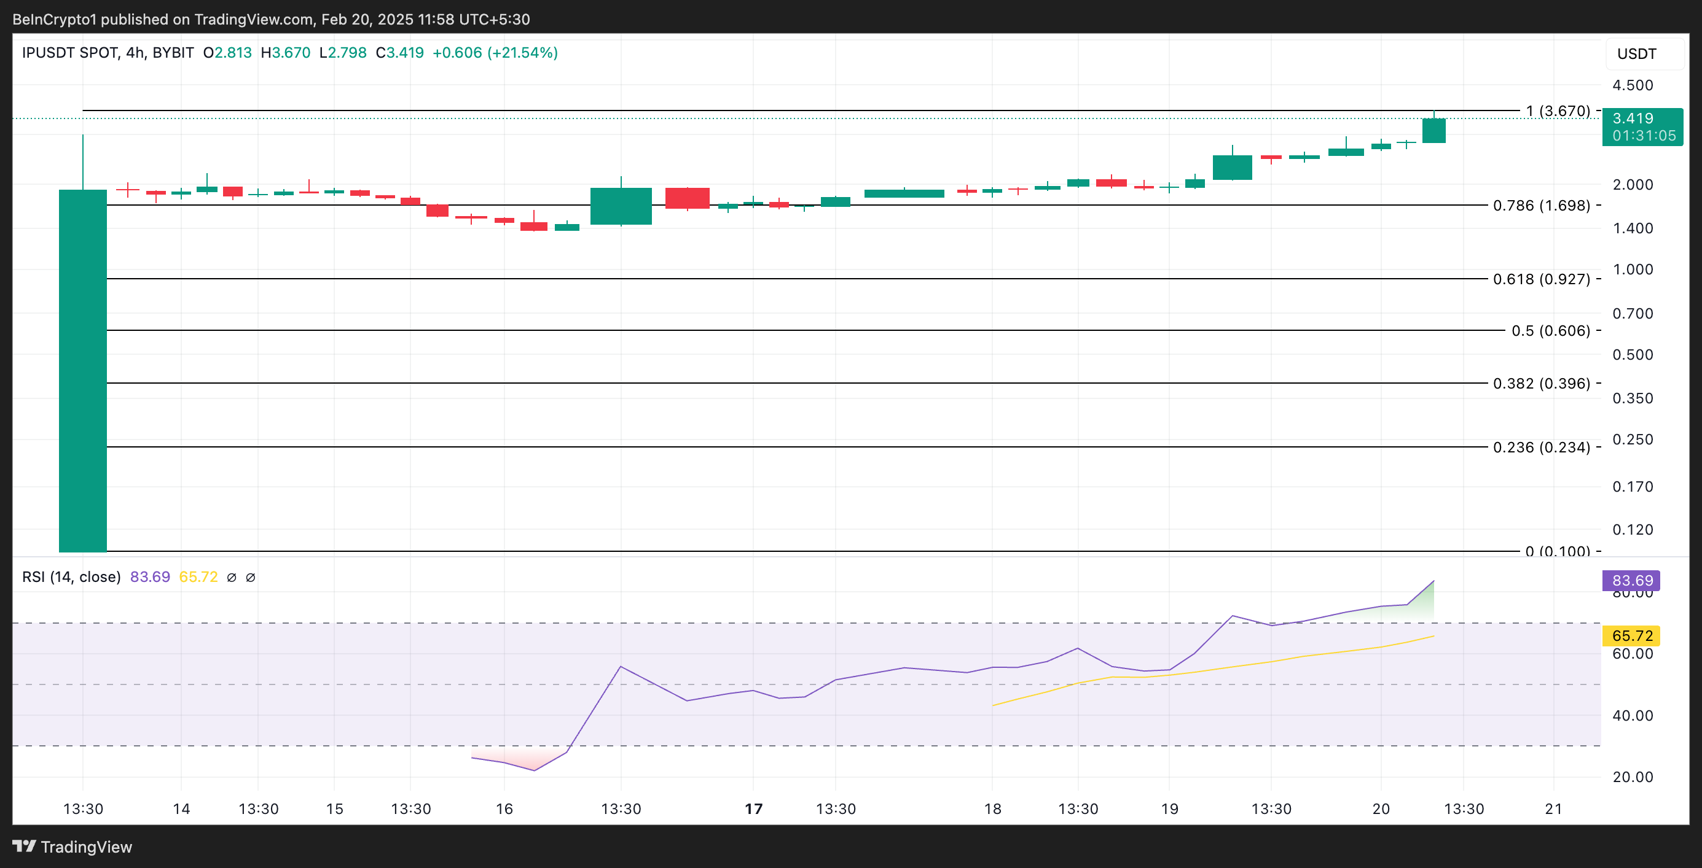Select the 0.5 (0.606) Fibonacci label
1702x868 pixels.
[x=1550, y=331]
